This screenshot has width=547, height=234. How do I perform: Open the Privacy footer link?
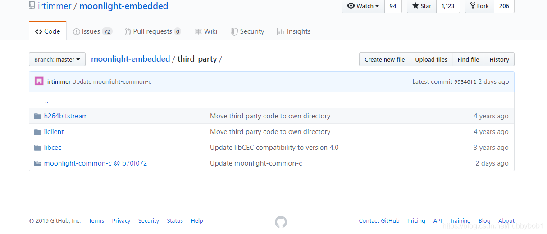tap(121, 221)
